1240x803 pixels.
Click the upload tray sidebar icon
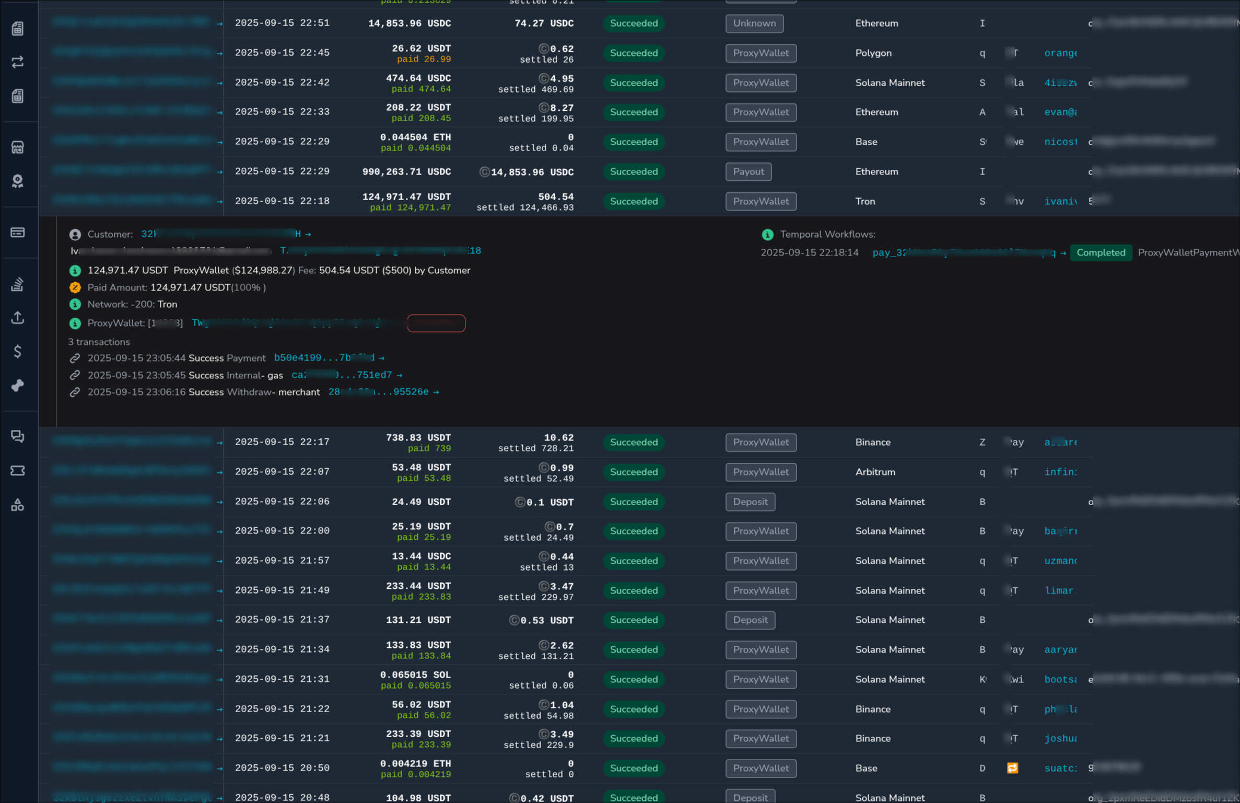[18, 318]
